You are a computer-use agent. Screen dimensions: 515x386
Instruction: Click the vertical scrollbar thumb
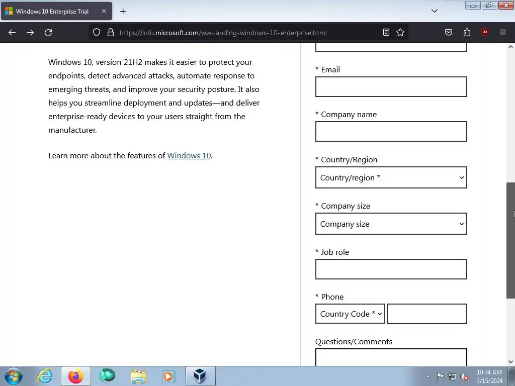[510, 240]
